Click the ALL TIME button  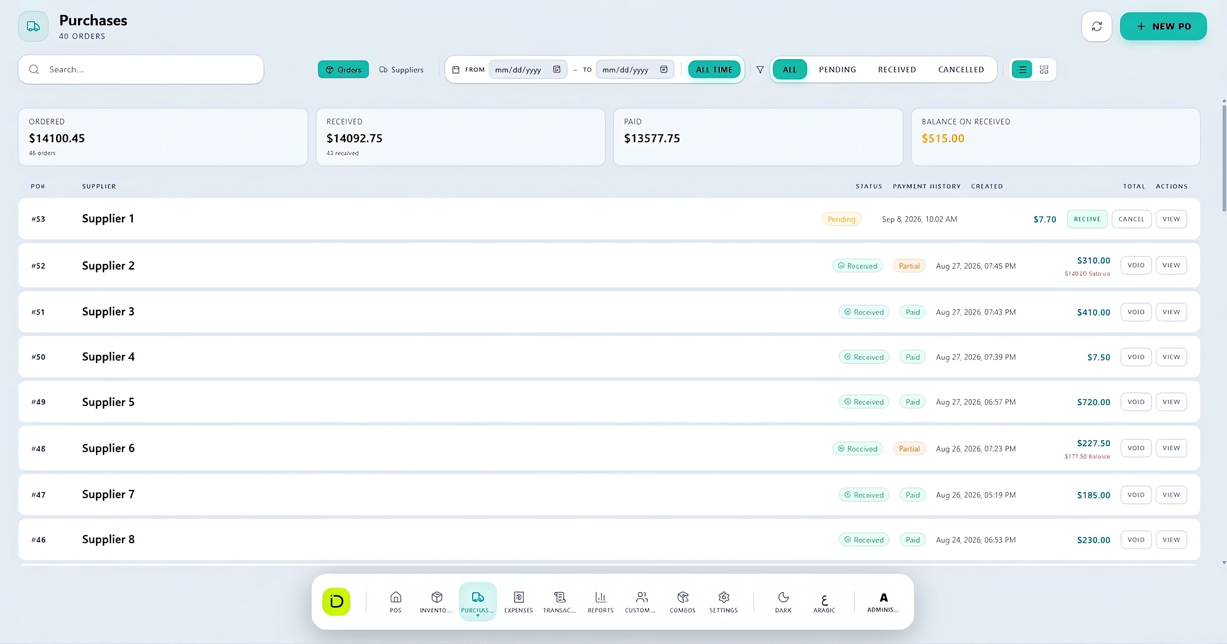(714, 69)
